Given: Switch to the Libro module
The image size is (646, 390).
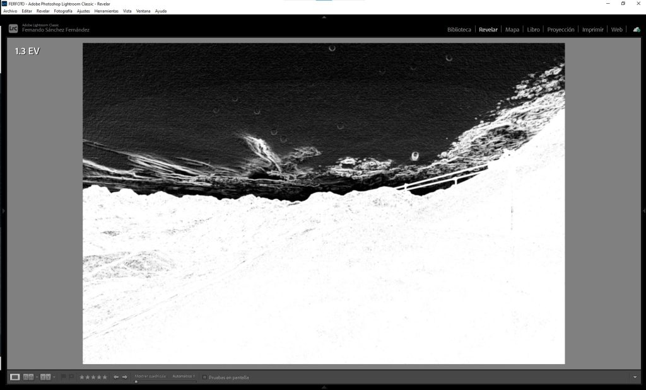Looking at the screenshot, I should click(x=533, y=30).
